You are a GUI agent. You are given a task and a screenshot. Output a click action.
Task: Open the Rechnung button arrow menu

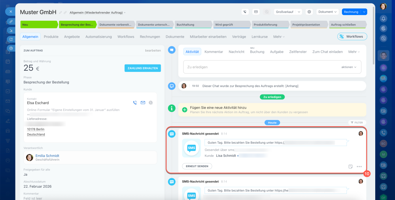pyautogui.click(x=364, y=12)
